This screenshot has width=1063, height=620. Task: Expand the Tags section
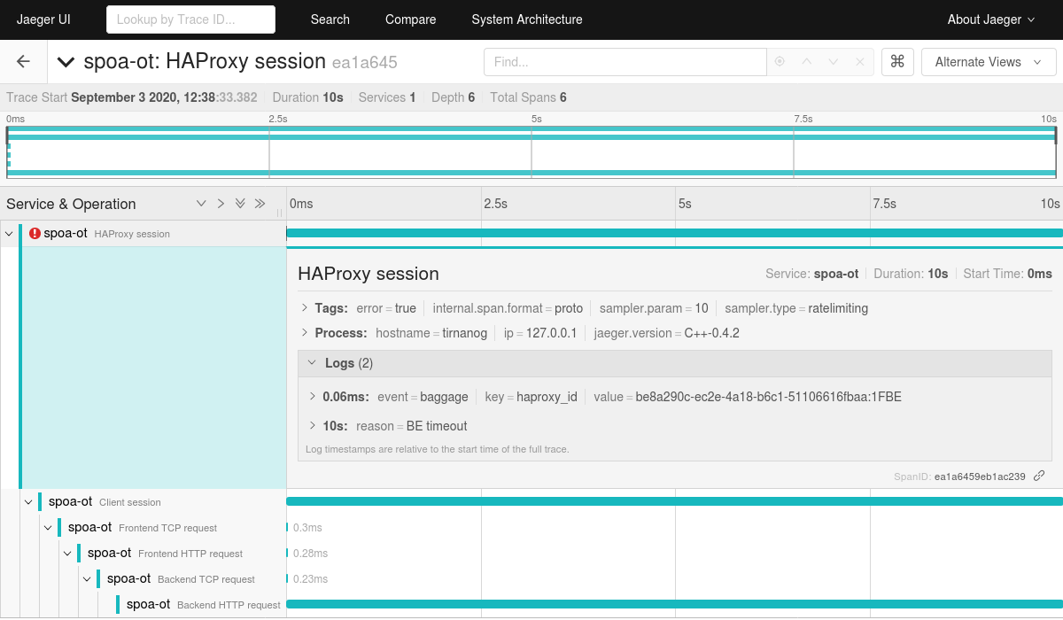[x=305, y=308]
